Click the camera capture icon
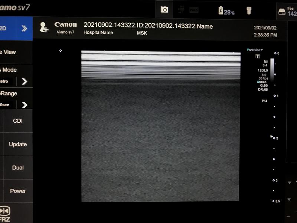The image size is (297, 223). tap(164, 10)
